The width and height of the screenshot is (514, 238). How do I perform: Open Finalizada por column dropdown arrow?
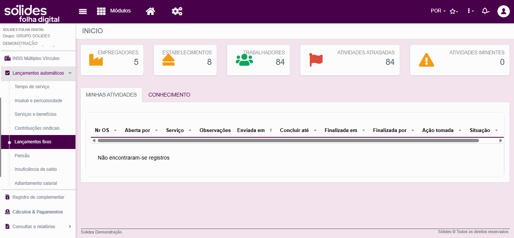[x=413, y=131]
